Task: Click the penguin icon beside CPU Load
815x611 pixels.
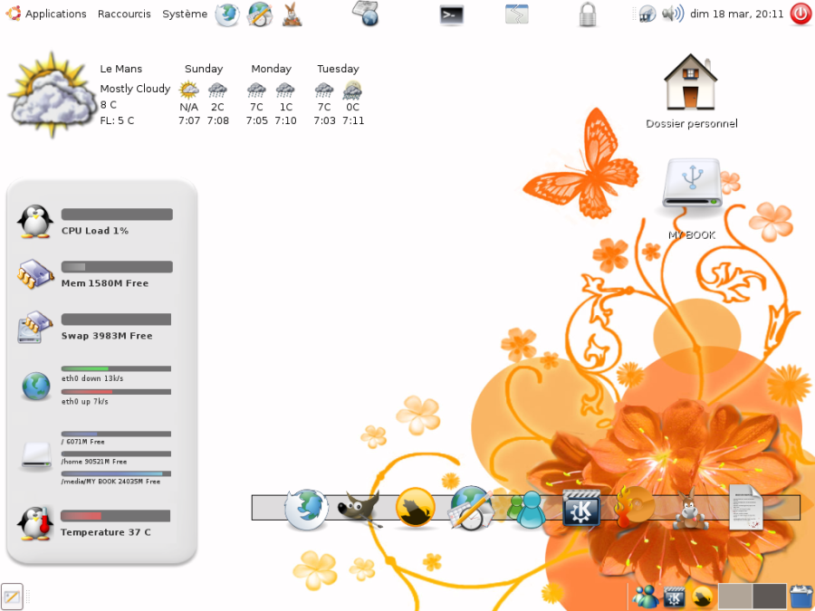Action: point(35,222)
